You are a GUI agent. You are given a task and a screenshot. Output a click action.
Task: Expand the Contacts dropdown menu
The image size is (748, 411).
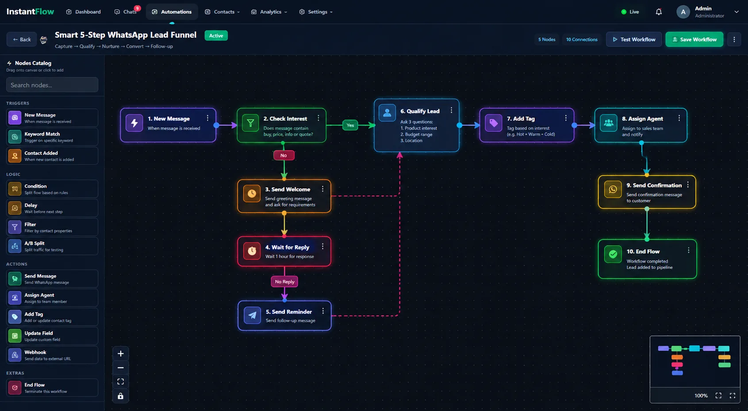coord(222,12)
